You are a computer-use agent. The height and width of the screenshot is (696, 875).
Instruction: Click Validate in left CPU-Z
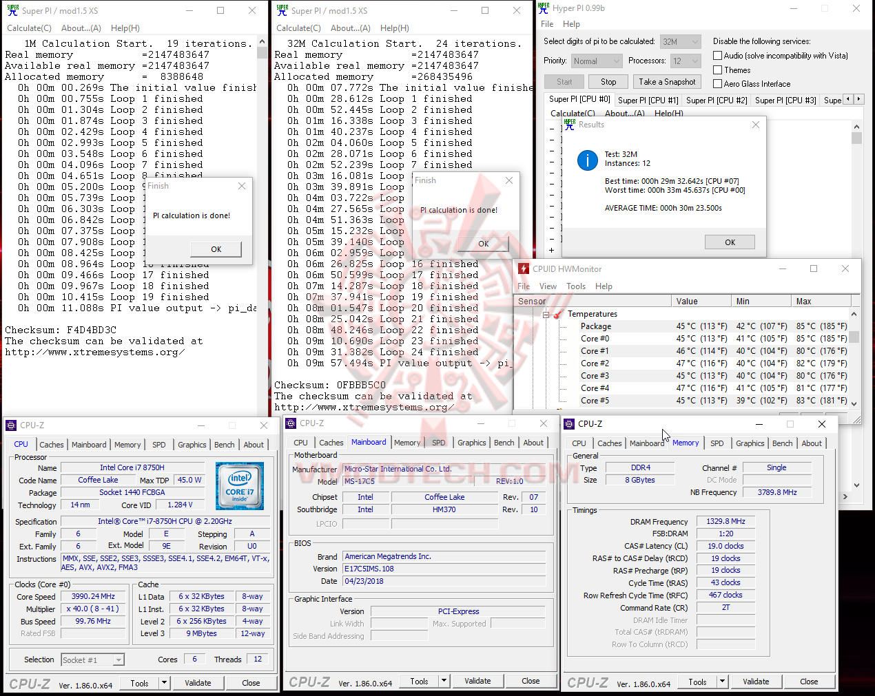coord(198,683)
